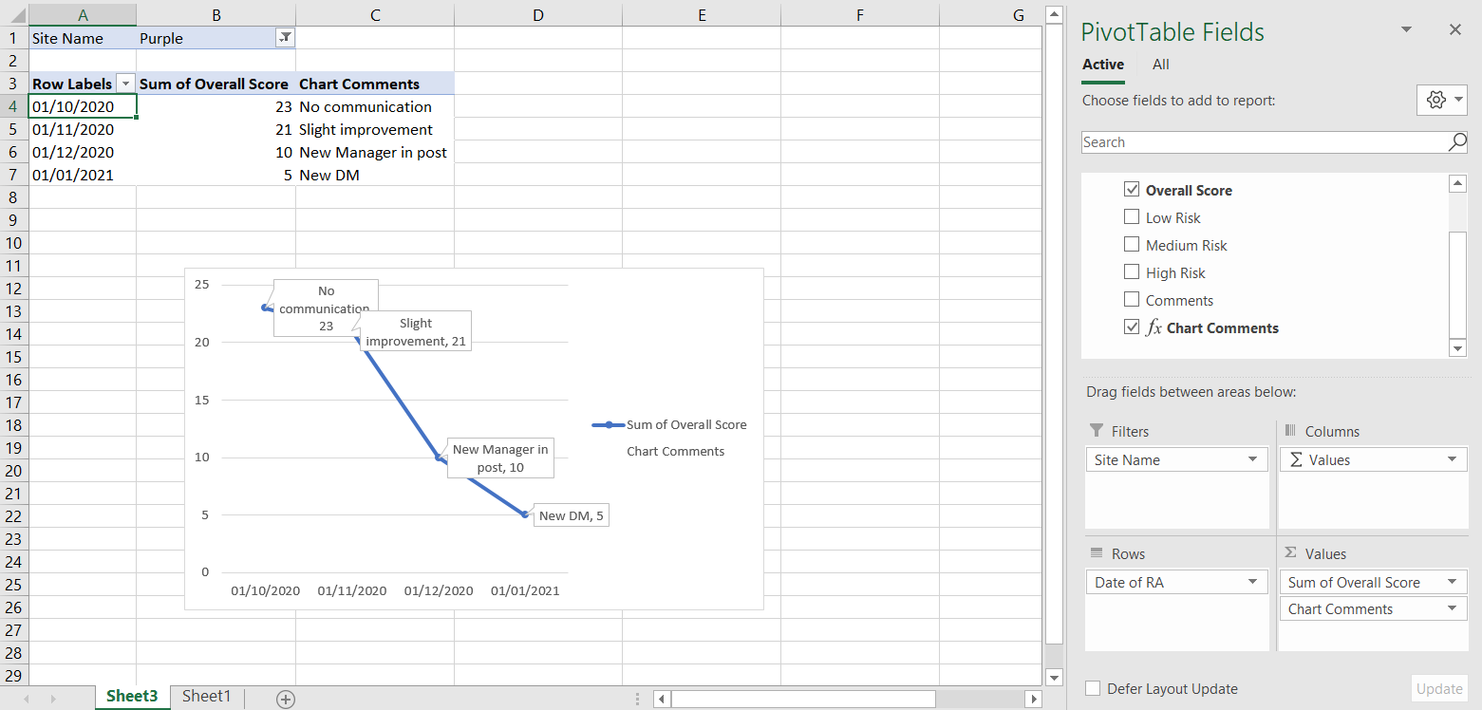Open the Values dropdown in Columns area

1452,460
